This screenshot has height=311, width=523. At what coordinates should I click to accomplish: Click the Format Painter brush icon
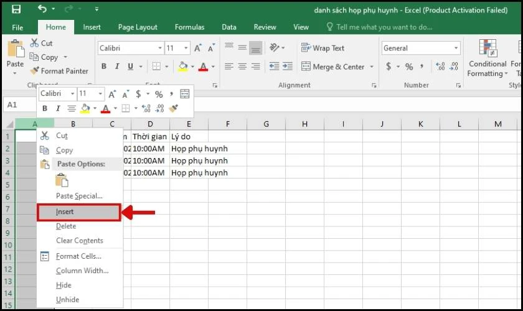(x=34, y=71)
